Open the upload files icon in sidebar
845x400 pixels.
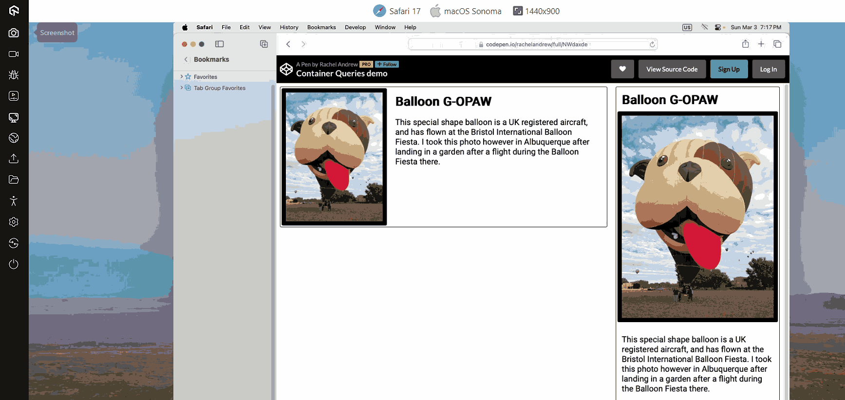(14, 159)
